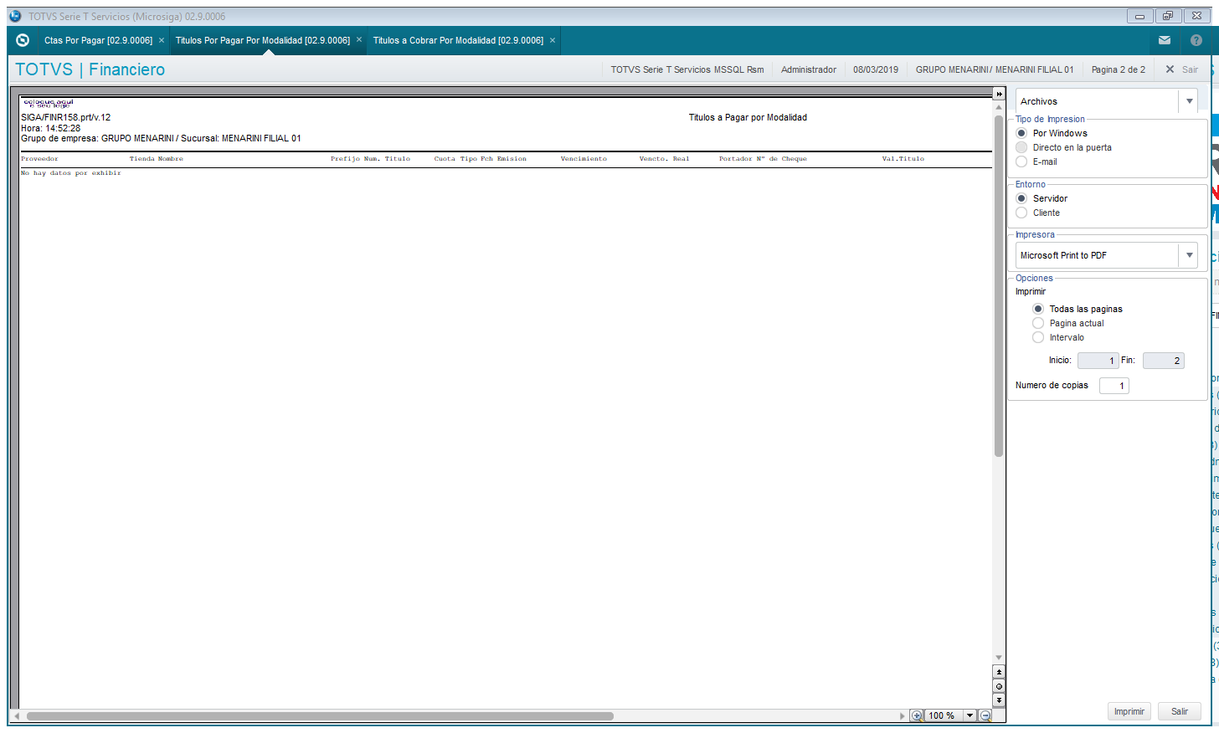Viewport: 1219px width, 733px height.
Task: Click the Salir button
Action: (x=1180, y=711)
